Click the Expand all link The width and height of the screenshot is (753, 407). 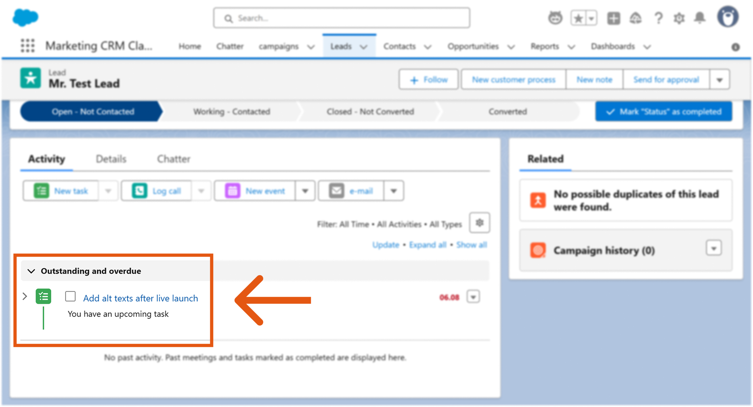(x=427, y=245)
